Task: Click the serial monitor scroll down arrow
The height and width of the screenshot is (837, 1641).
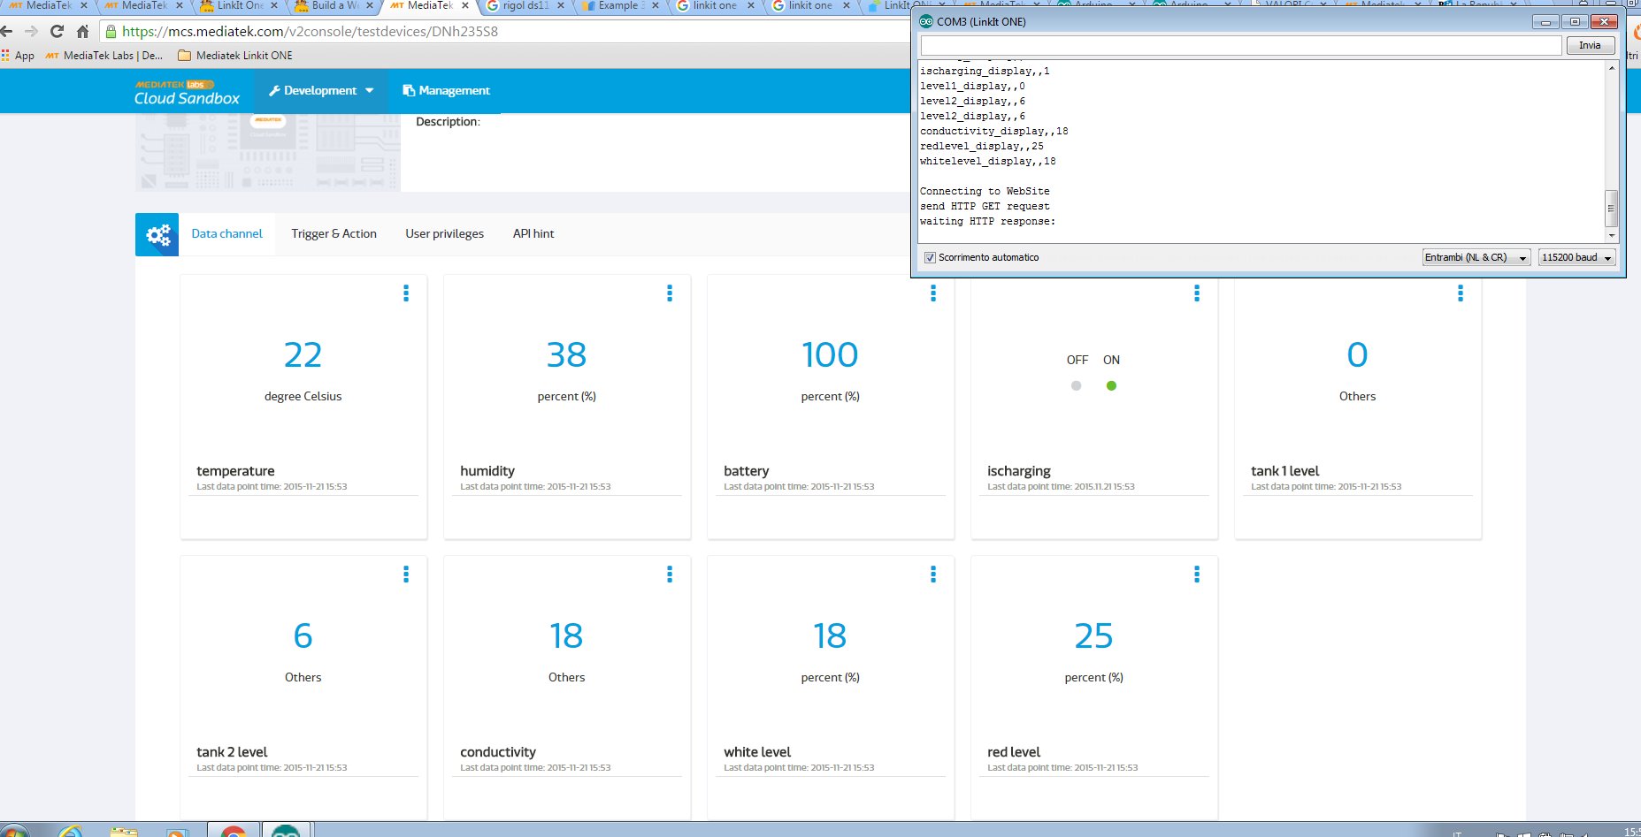Action: click(x=1611, y=235)
